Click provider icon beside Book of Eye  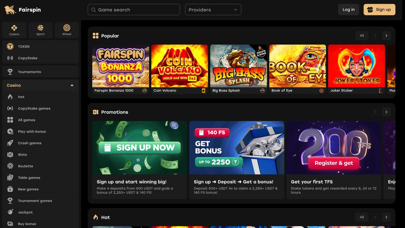(321, 91)
